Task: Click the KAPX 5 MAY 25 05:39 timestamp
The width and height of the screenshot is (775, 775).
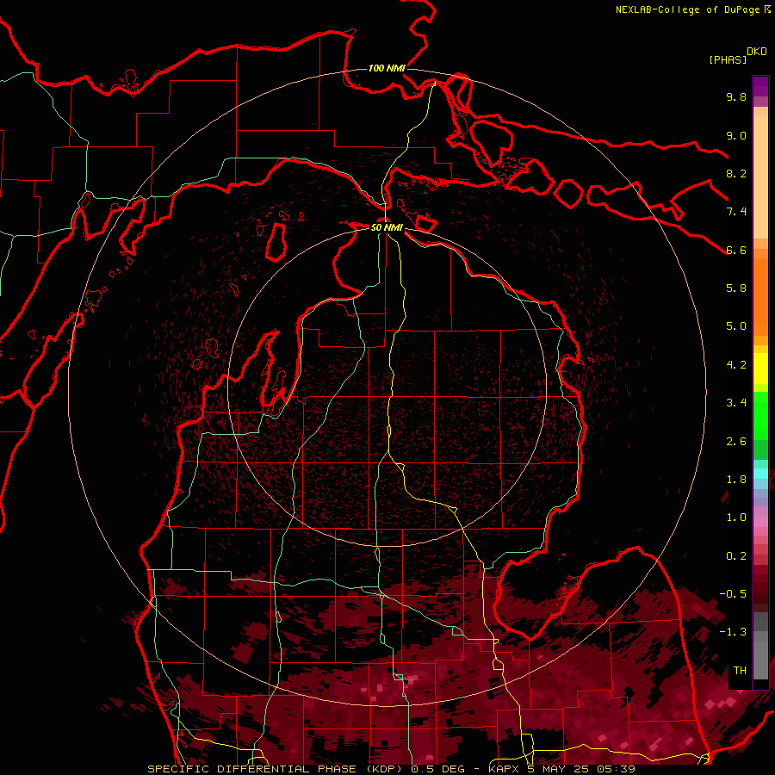Action: coord(561,769)
